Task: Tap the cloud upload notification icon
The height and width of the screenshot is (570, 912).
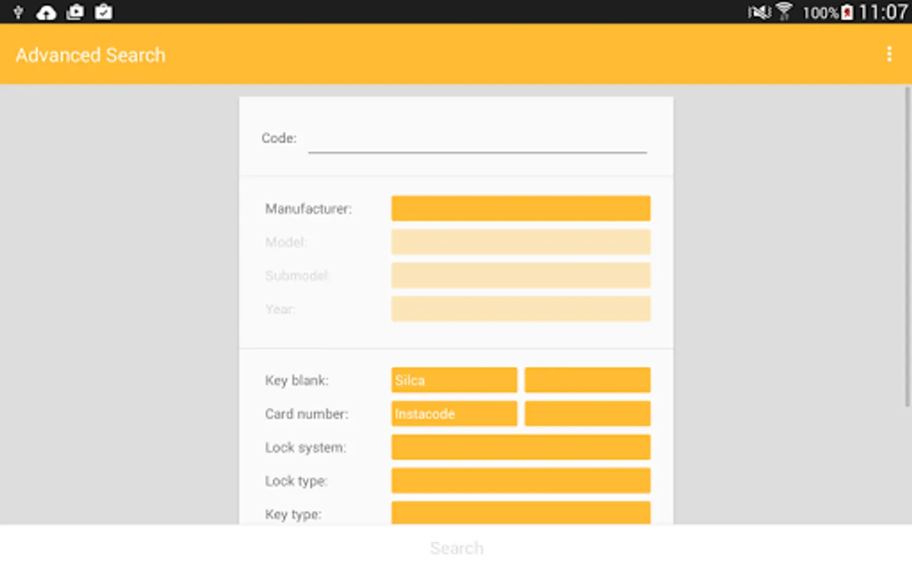Action: click(x=46, y=12)
